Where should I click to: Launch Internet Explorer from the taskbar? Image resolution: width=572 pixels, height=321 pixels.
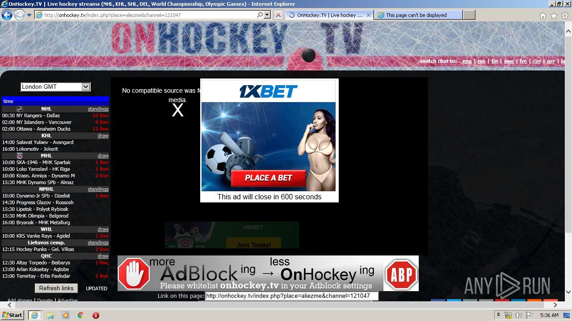click(x=34, y=315)
